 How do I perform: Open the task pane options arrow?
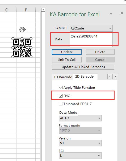(111, 14)
